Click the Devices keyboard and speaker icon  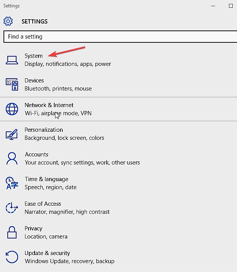point(12,84)
